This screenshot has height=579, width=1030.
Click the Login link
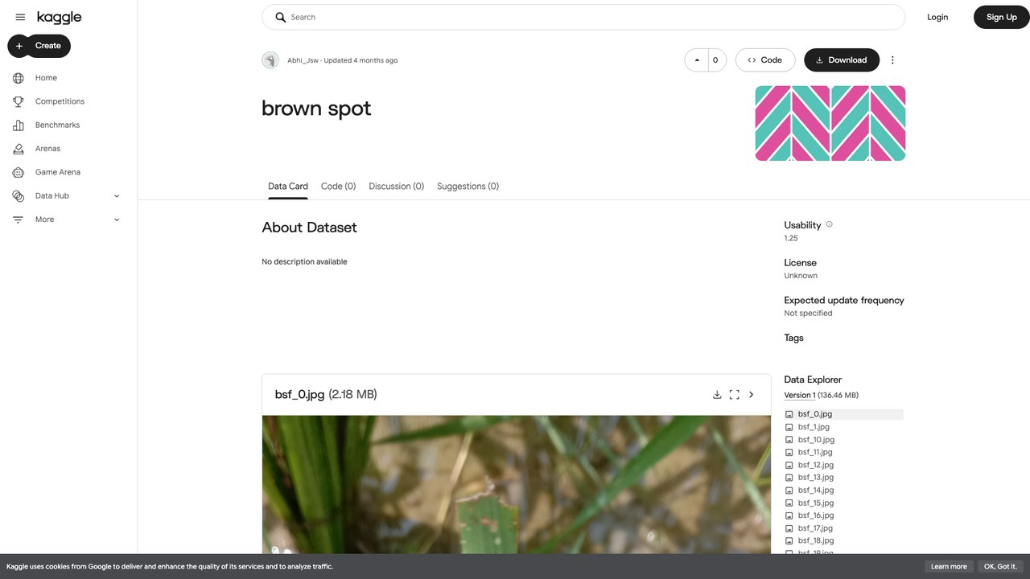point(937,17)
